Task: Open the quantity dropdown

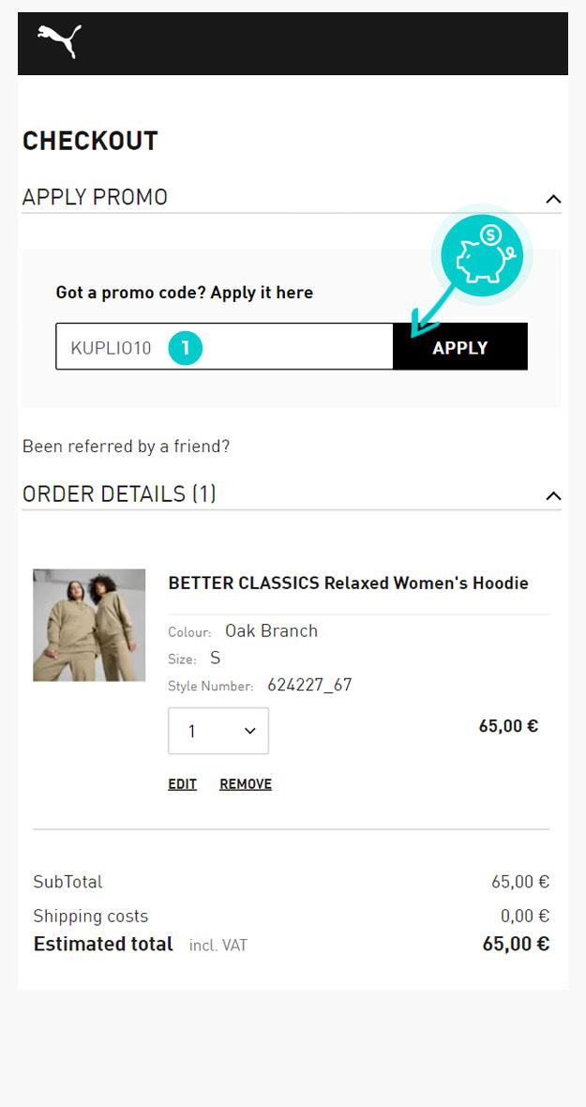Action: [x=218, y=731]
